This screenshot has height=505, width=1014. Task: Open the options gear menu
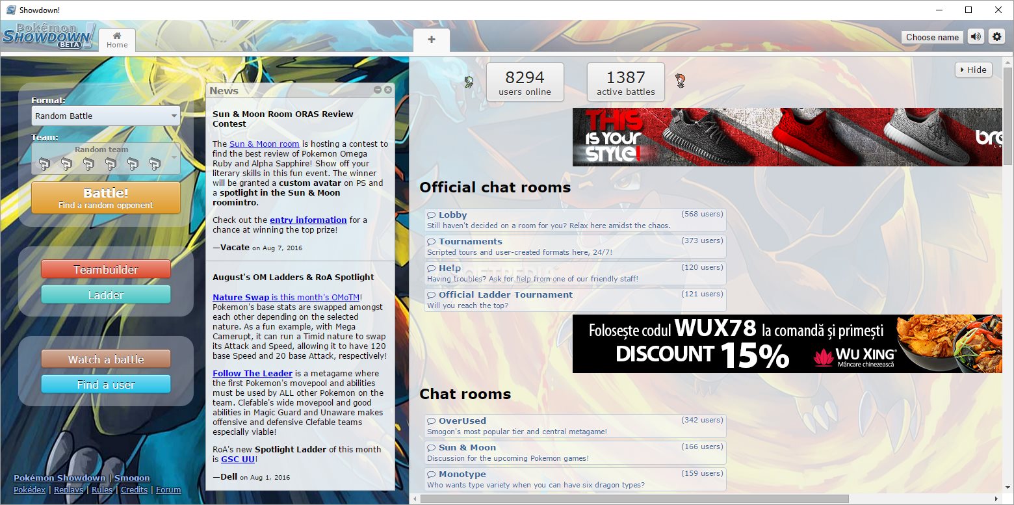click(996, 37)
